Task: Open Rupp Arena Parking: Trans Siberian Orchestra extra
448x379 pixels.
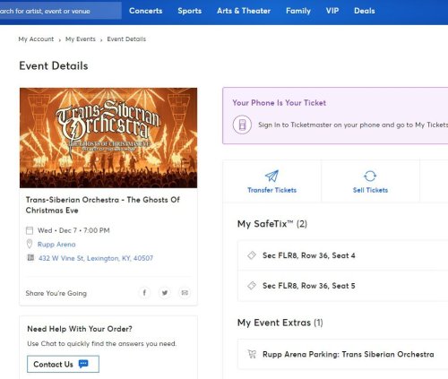Action: tap(343, 354)
